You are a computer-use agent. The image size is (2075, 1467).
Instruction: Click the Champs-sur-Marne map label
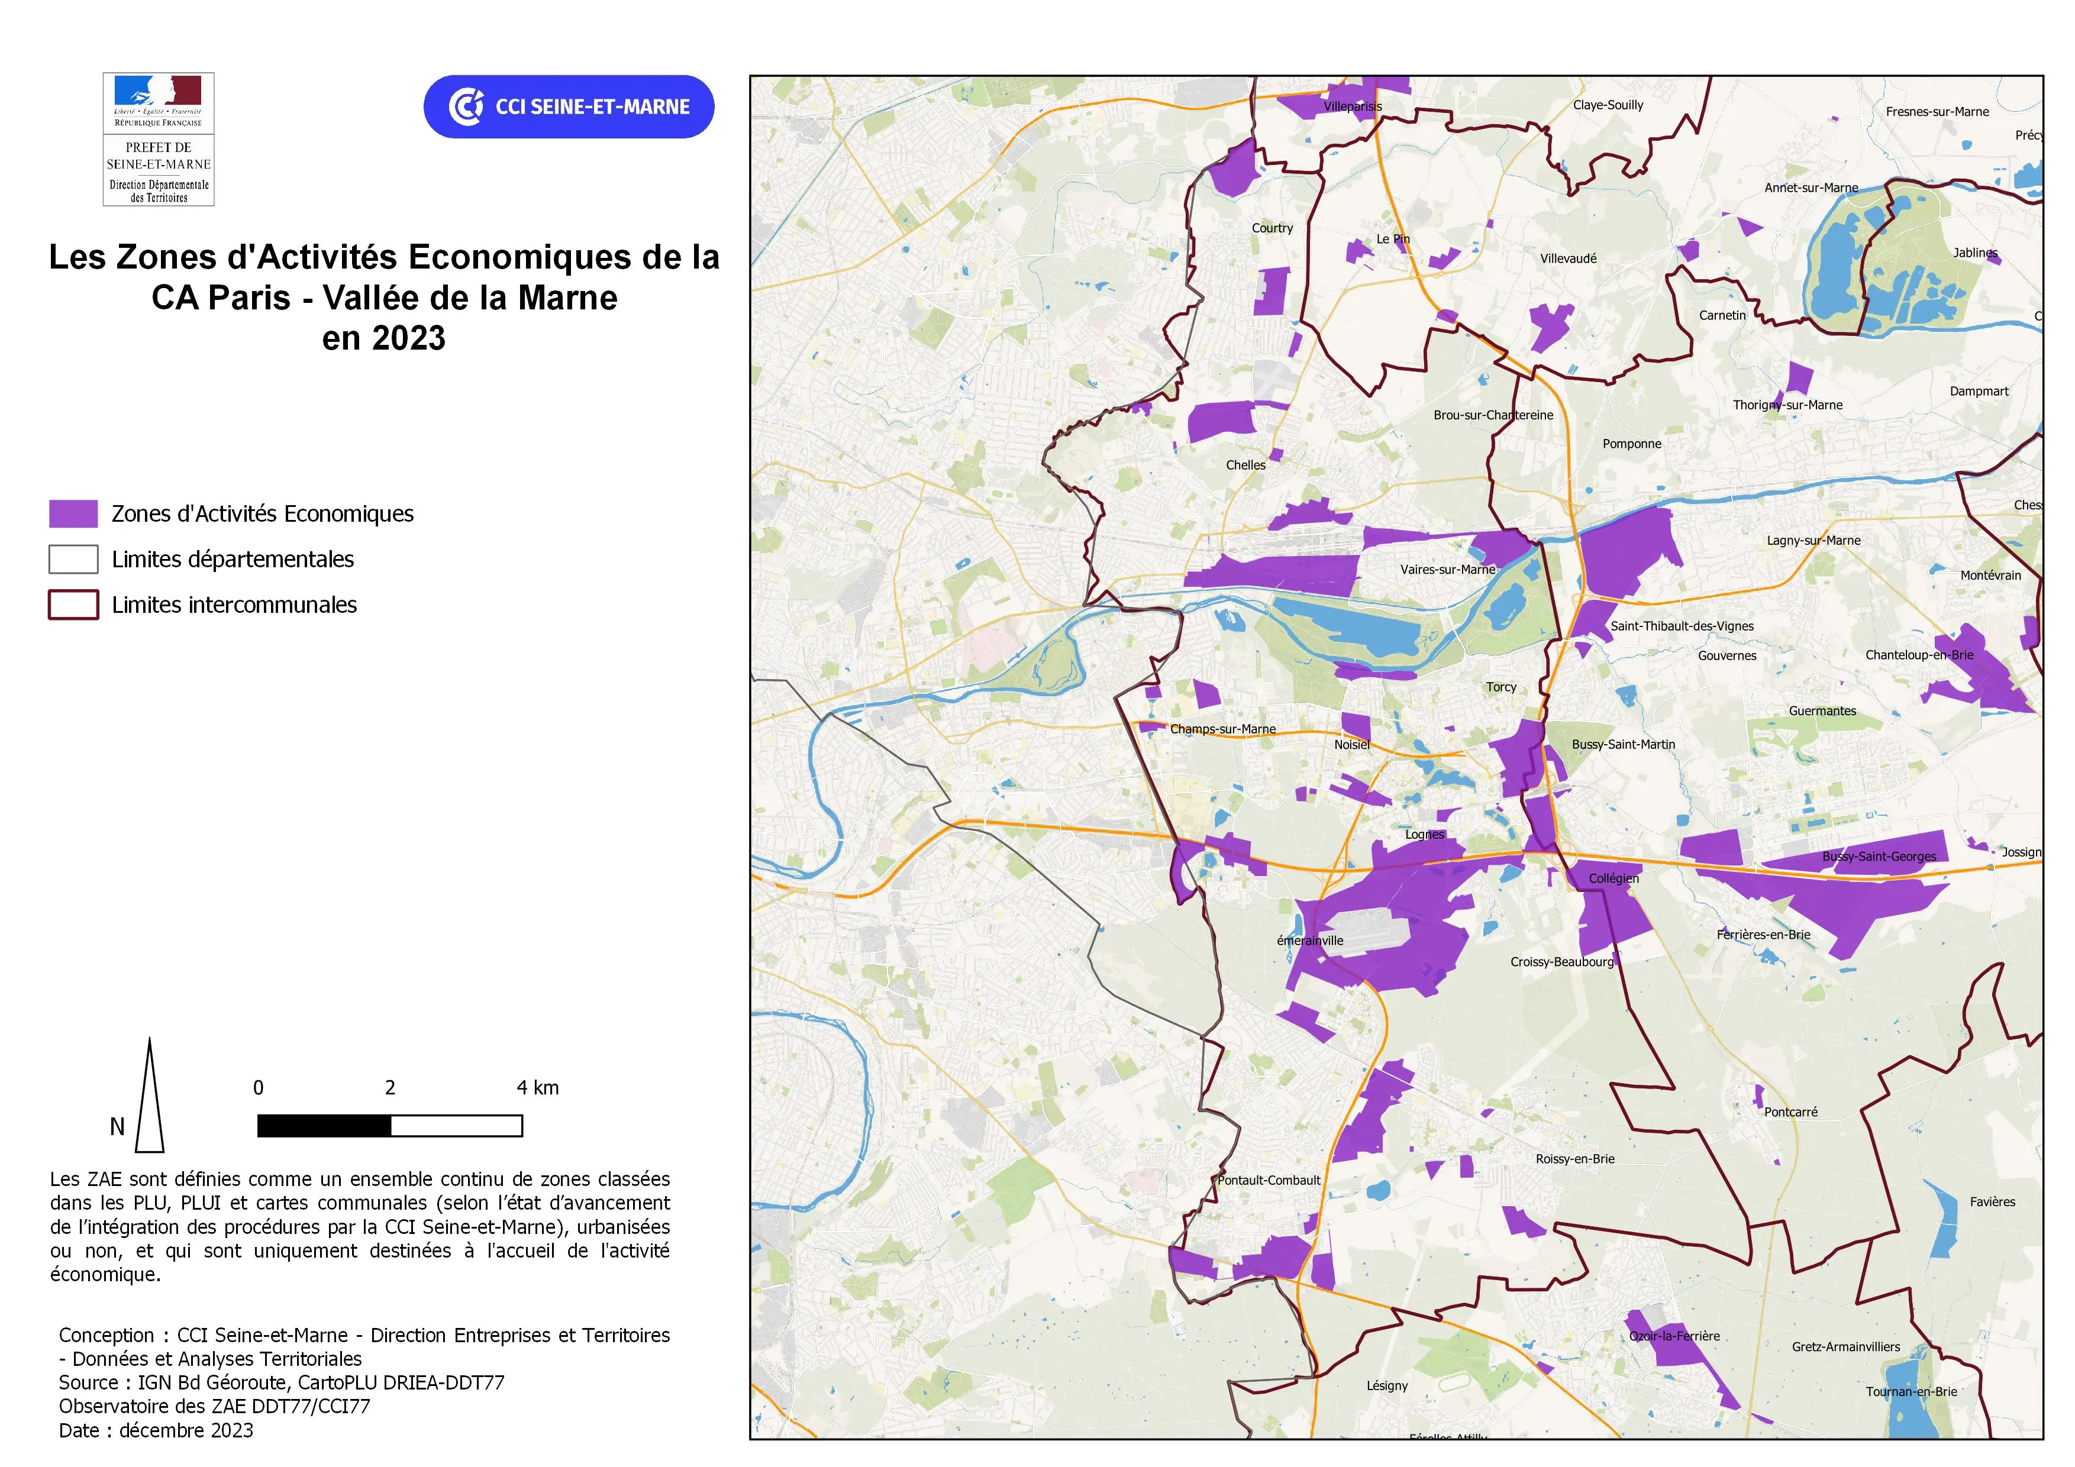1223,729
